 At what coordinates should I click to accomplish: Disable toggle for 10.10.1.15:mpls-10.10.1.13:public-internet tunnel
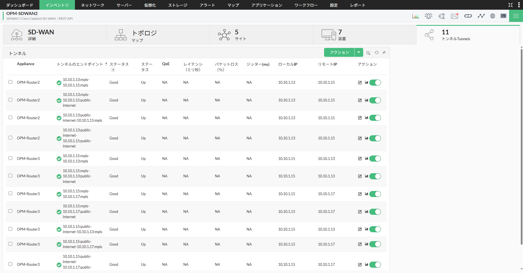click(x=375, y=176)
